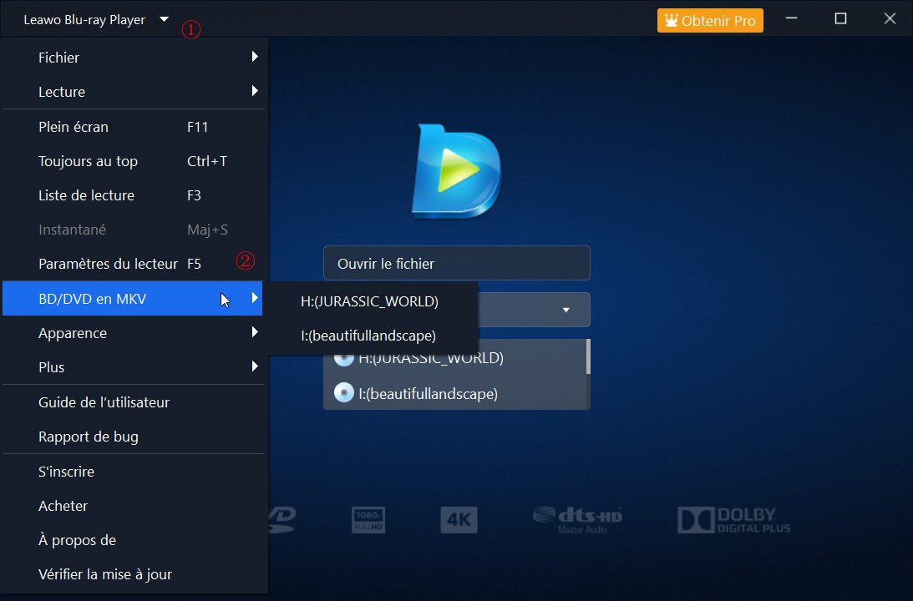Expand the arrow next to Fichier
913x601 pixels.
255,57
